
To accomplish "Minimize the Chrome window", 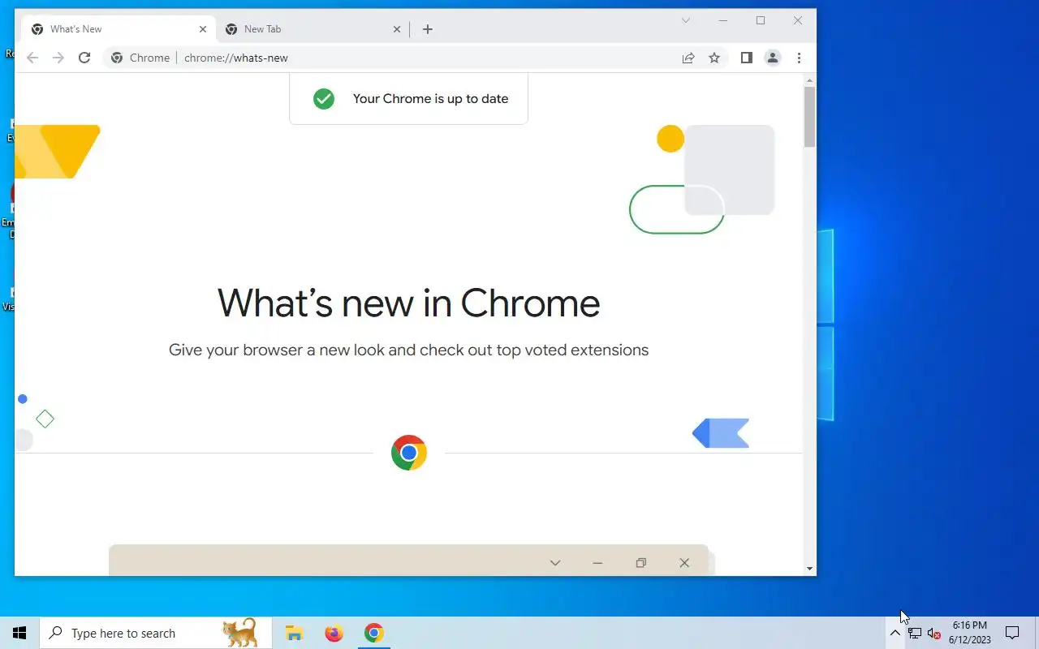I will [723, 20].
